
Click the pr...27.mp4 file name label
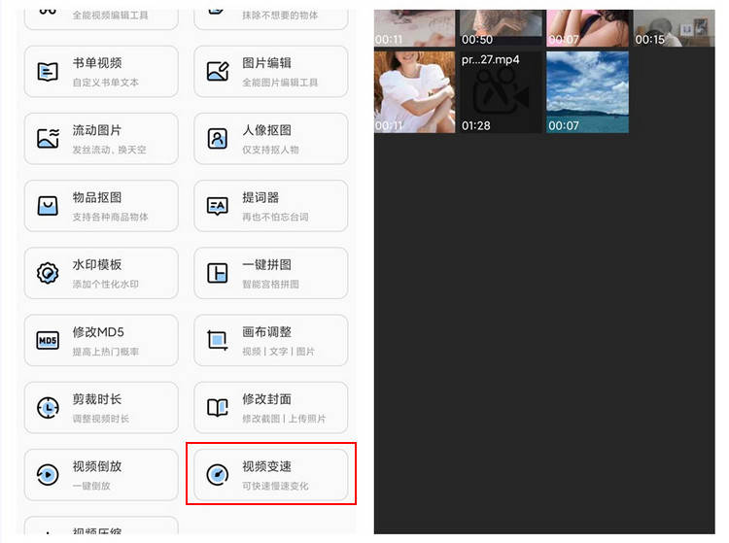click(491, 60)
